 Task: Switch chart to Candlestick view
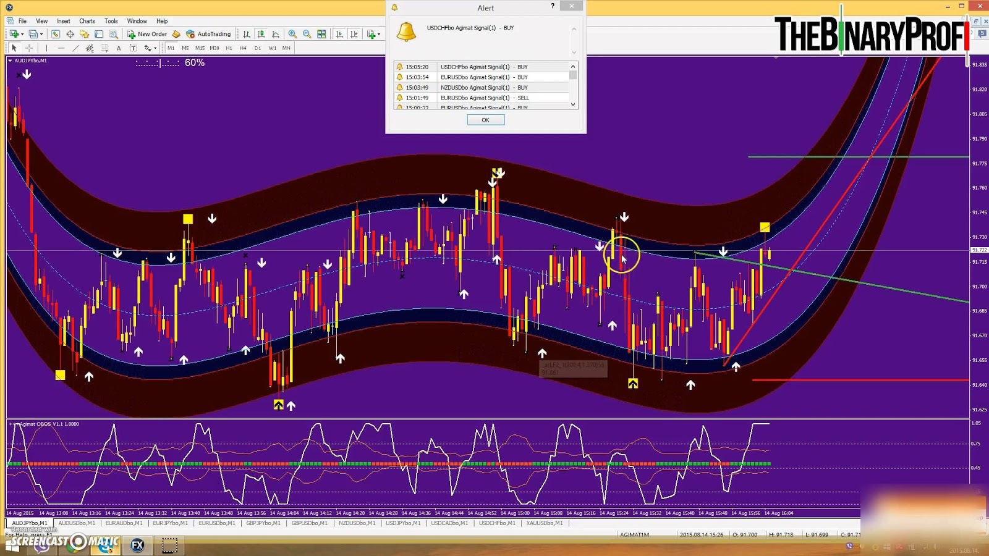pos(261,34)
